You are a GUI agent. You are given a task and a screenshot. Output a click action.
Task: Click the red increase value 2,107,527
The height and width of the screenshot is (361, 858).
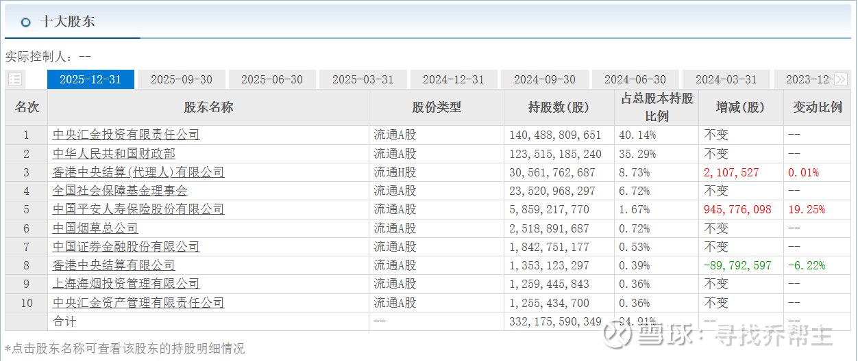[x=731, y=172]
